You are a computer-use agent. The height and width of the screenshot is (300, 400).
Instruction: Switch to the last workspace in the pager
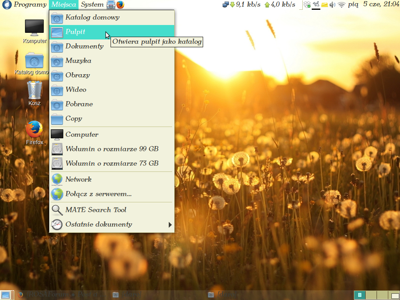(395, 295)
